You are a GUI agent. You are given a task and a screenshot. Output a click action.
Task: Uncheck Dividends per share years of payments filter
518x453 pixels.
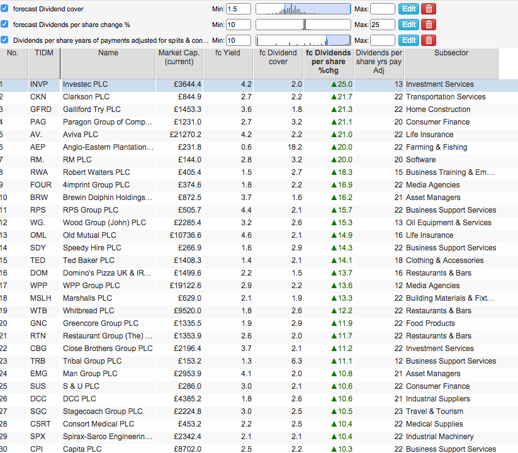click(x=4, y=40)
